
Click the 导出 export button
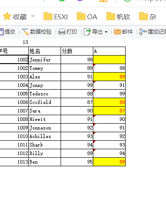coord(93,32)
